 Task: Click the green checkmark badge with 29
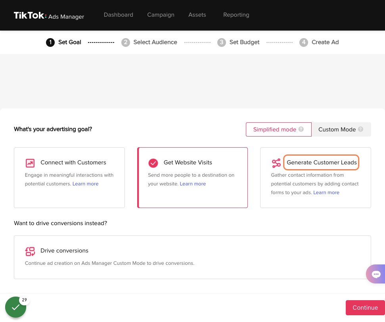tap(16, 307)
